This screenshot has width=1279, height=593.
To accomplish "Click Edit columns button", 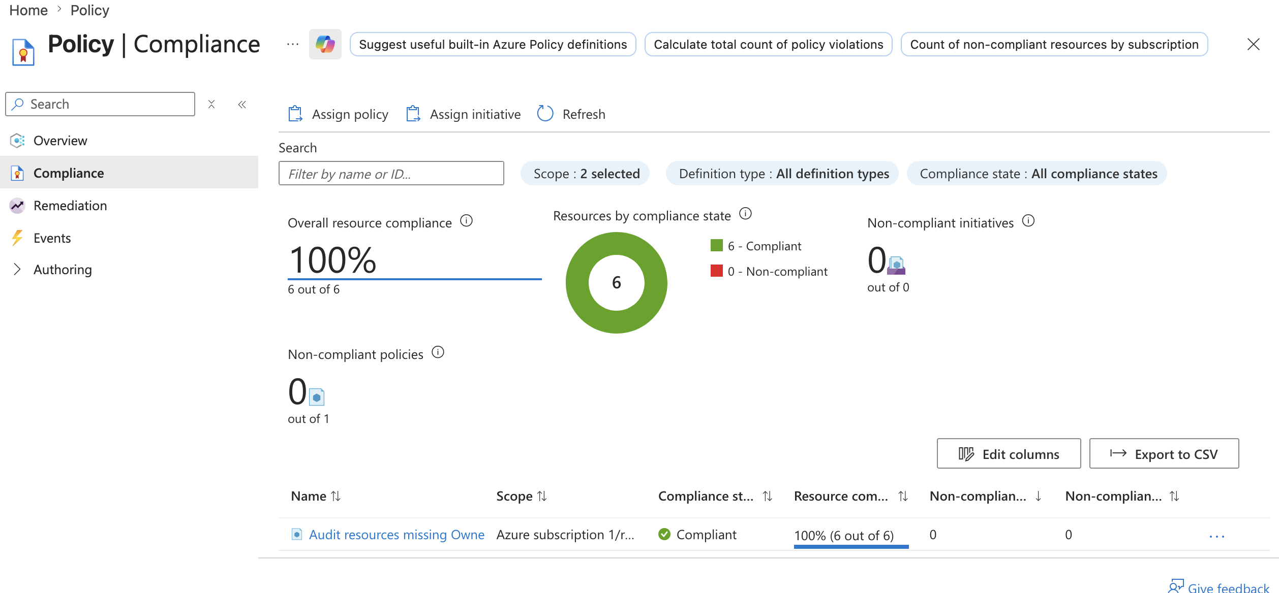I will pos(1009,453).
